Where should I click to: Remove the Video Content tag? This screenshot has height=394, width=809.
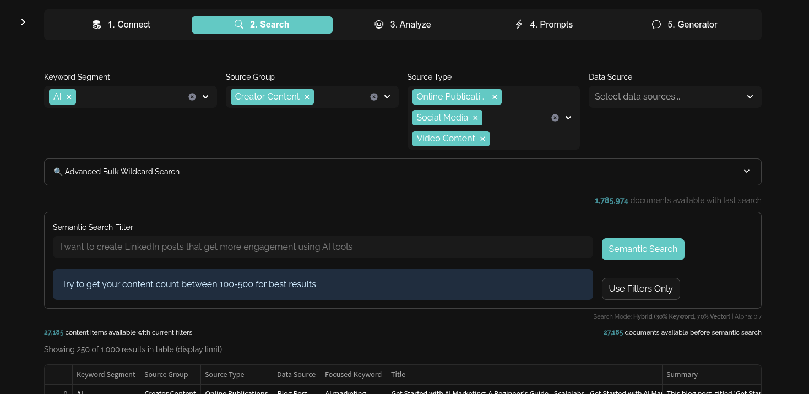[482, 139]
